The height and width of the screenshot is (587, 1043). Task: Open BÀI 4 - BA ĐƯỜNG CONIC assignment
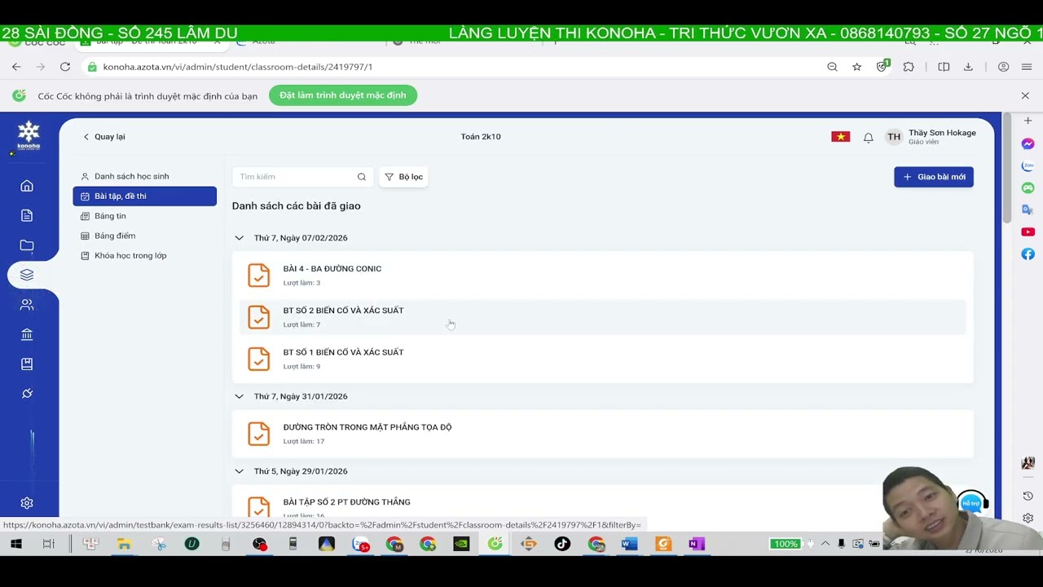pos(603,275)
